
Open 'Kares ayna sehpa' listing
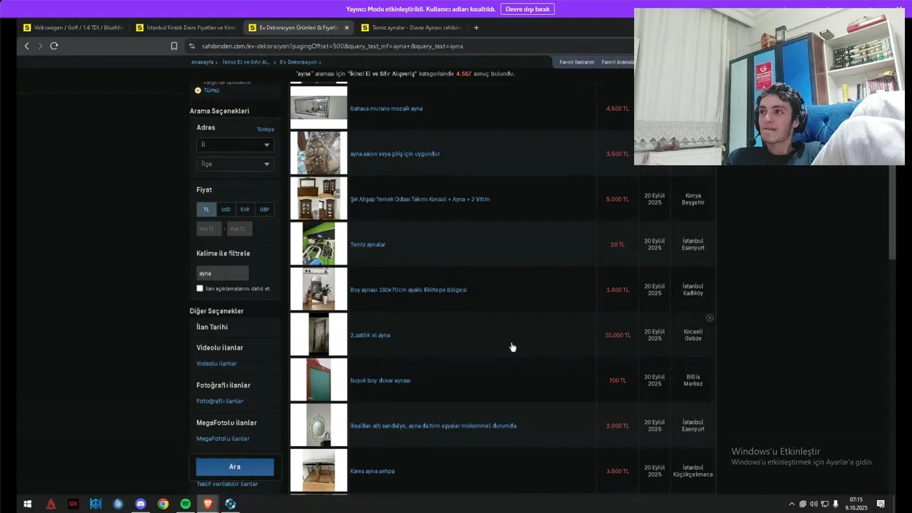(x=372, y=471)
